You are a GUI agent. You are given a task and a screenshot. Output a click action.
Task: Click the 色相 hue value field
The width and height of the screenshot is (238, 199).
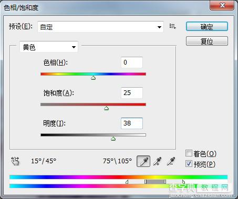(x=132, y=62)
